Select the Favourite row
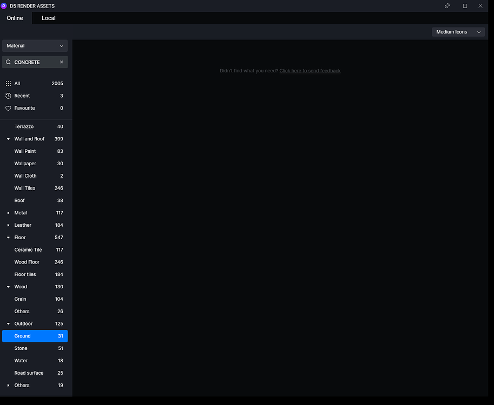 [35, 108]
